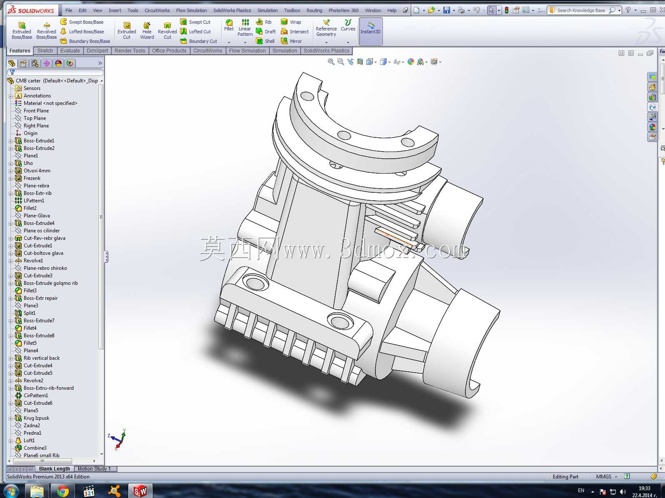Open the ConfigurationManager tab icon
This screenshot has height=498, width=665.
pyautogui.click(x=35, y=63)
